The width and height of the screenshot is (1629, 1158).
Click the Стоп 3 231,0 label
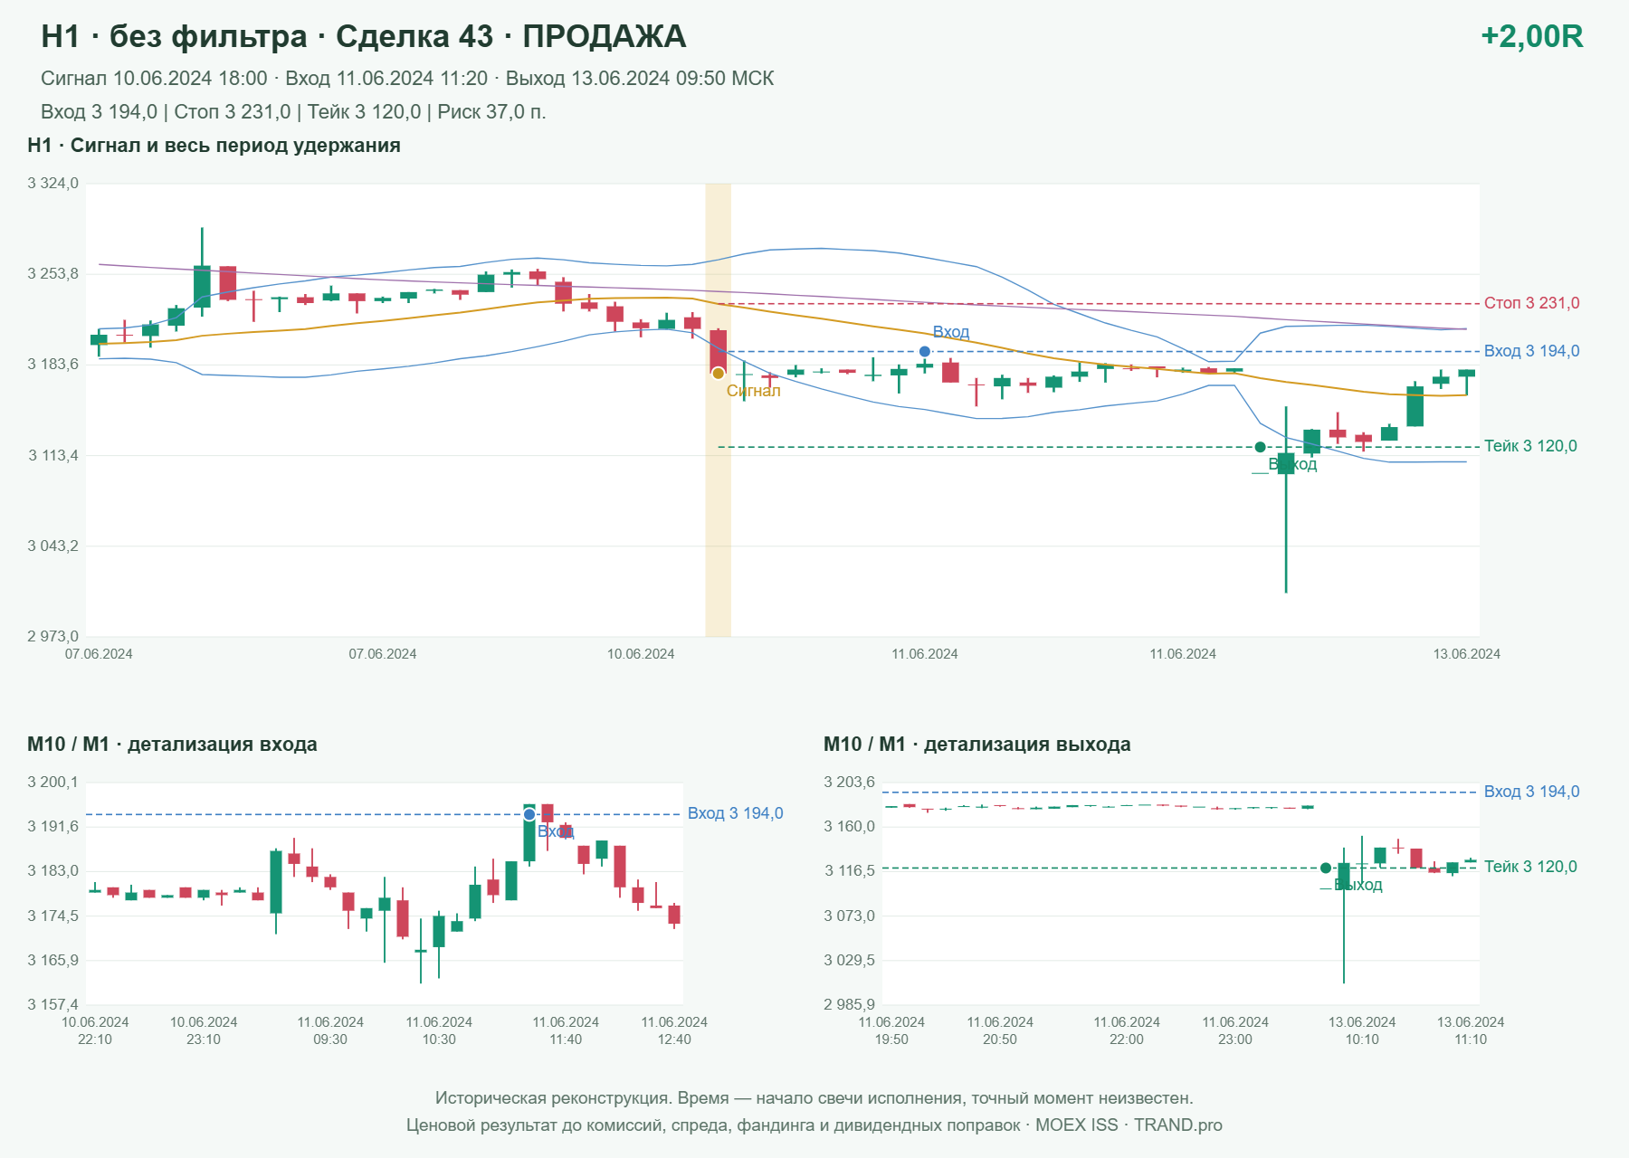[x=1531, y=303]
